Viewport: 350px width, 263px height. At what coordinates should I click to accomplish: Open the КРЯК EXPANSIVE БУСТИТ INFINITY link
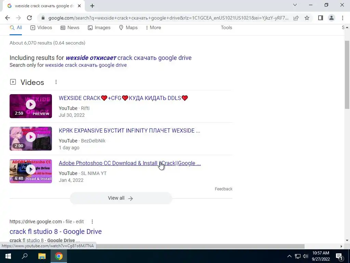pyautogui.click(x=130, y=130)
